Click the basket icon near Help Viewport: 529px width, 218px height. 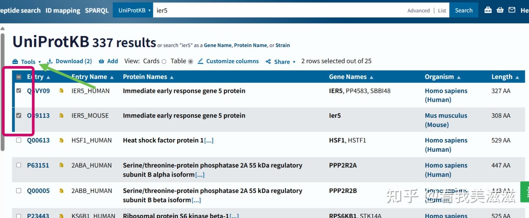[500, 10]
